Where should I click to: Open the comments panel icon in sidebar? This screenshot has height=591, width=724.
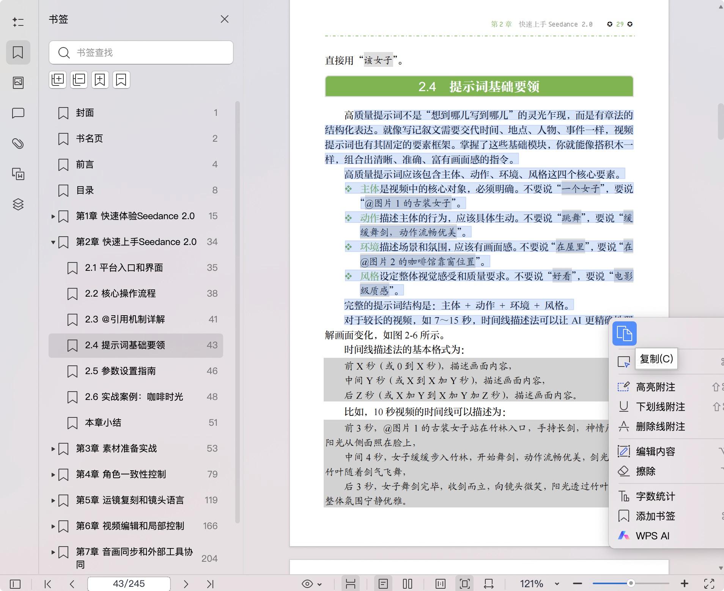(x=18, y=113)
